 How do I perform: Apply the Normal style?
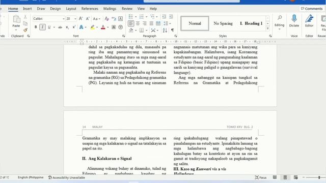(x=195, y=23)
